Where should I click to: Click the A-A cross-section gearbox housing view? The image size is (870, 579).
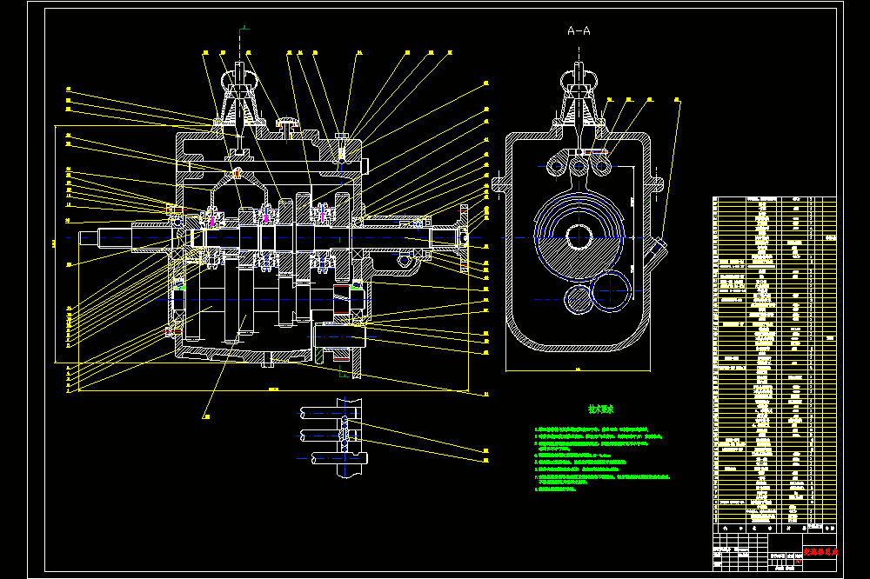[579, 208]
